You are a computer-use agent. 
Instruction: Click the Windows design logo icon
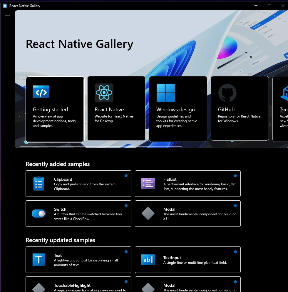(x=165, y=93)
